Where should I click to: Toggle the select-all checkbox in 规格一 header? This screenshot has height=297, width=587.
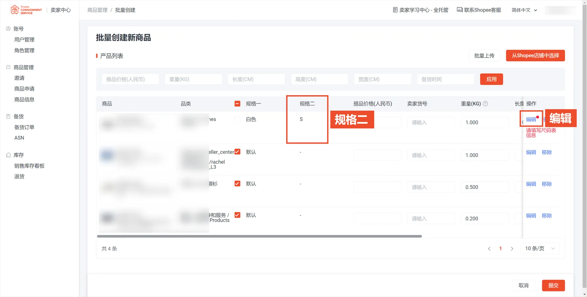tap(237, 103)
